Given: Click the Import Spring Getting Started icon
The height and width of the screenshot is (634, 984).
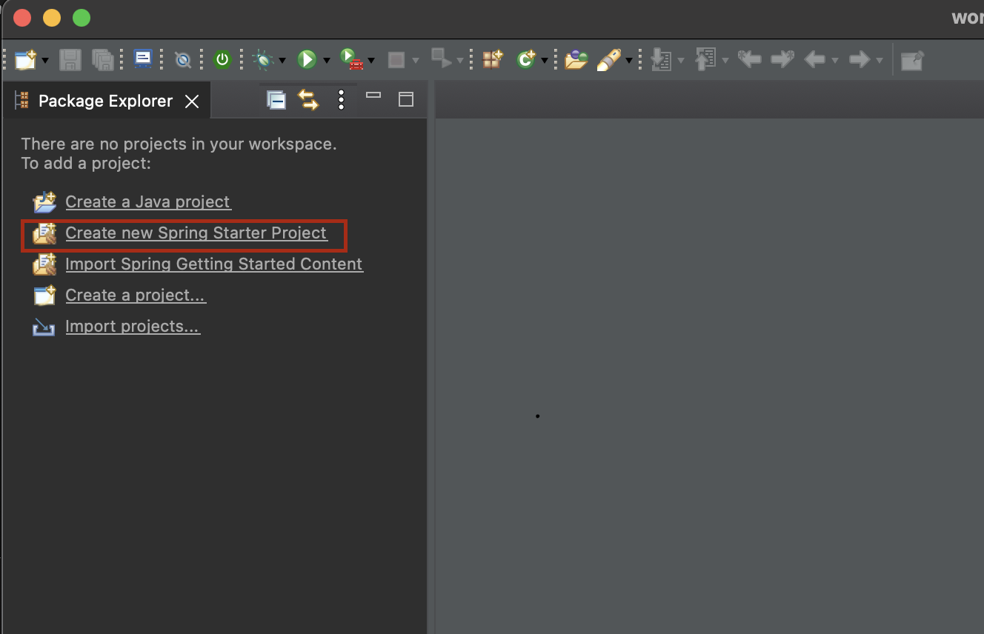Looking at the screenshot, I should pos(44,264).
